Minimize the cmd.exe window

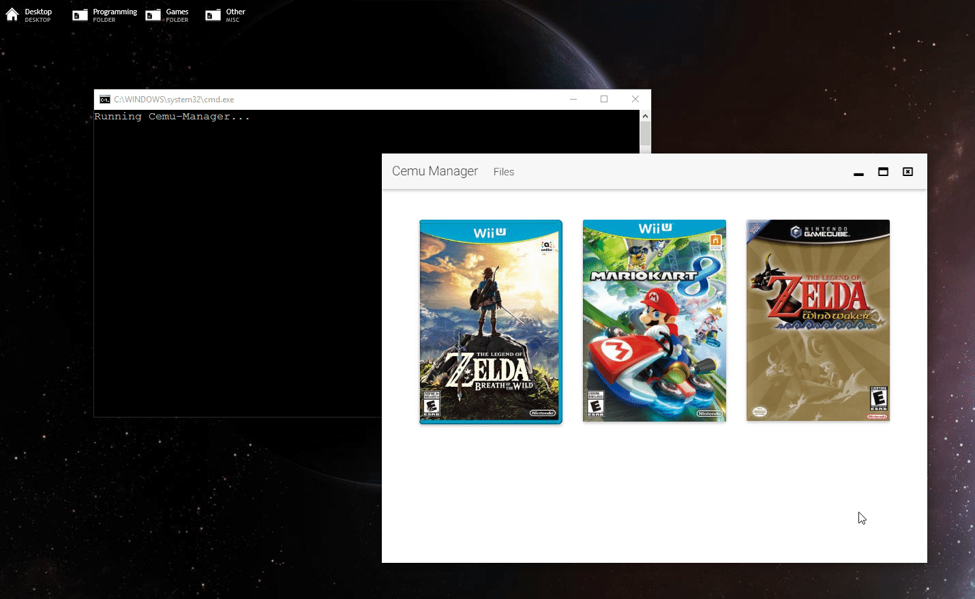573,99
